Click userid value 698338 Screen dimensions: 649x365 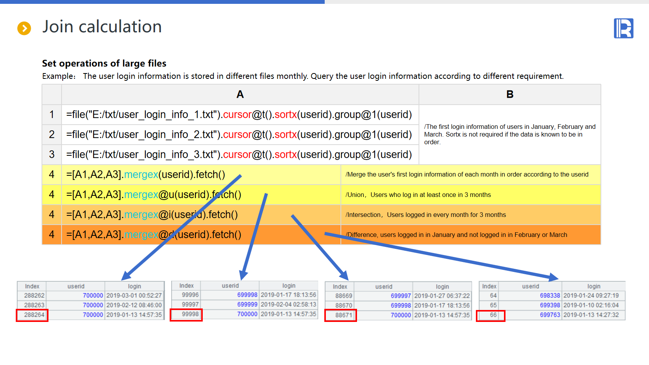click(x=550, y=295)
